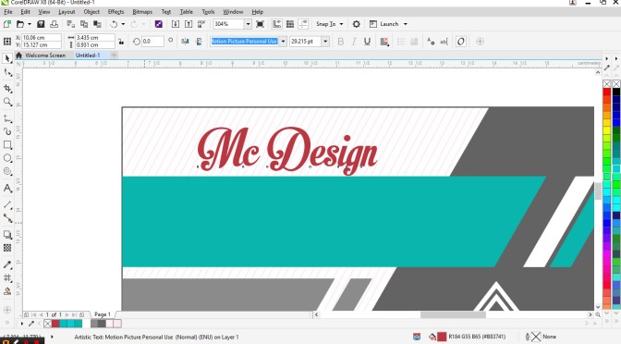Mirror the text vertically
Viewport: 621px width, 344px height.
click(x=199, y=42)
